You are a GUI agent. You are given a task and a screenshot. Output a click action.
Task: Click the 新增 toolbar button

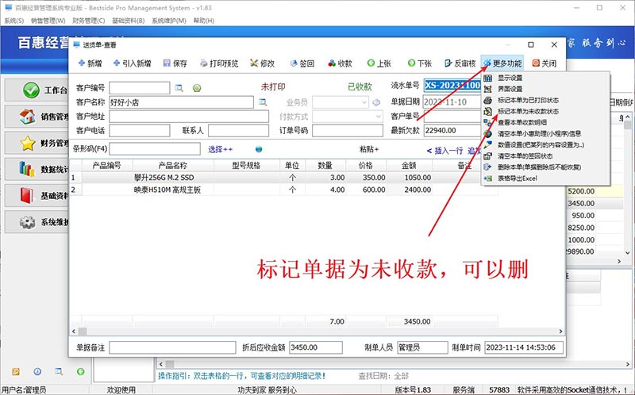(x=90, y=63)
